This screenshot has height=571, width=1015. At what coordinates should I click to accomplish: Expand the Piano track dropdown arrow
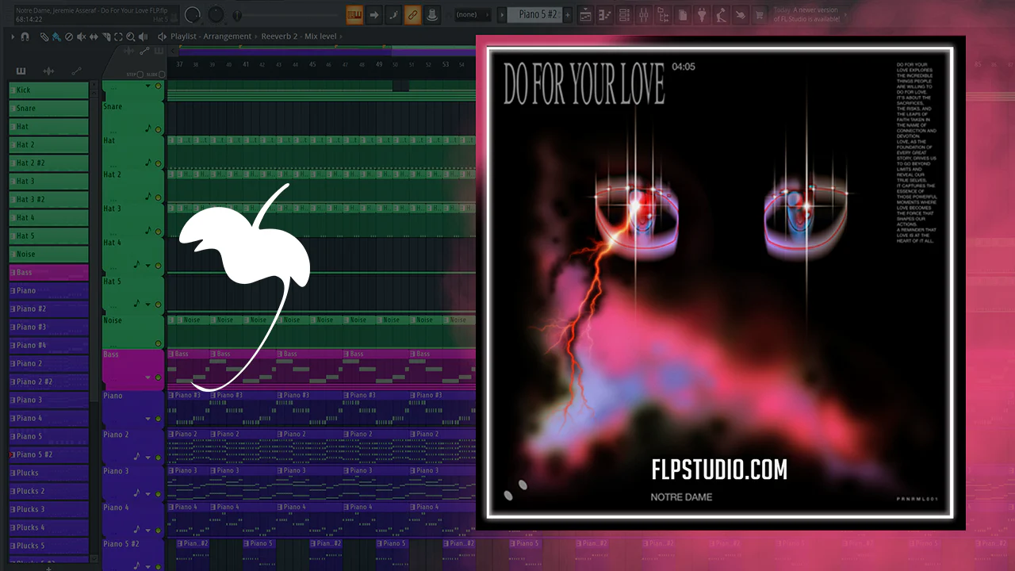coord(147,419)
